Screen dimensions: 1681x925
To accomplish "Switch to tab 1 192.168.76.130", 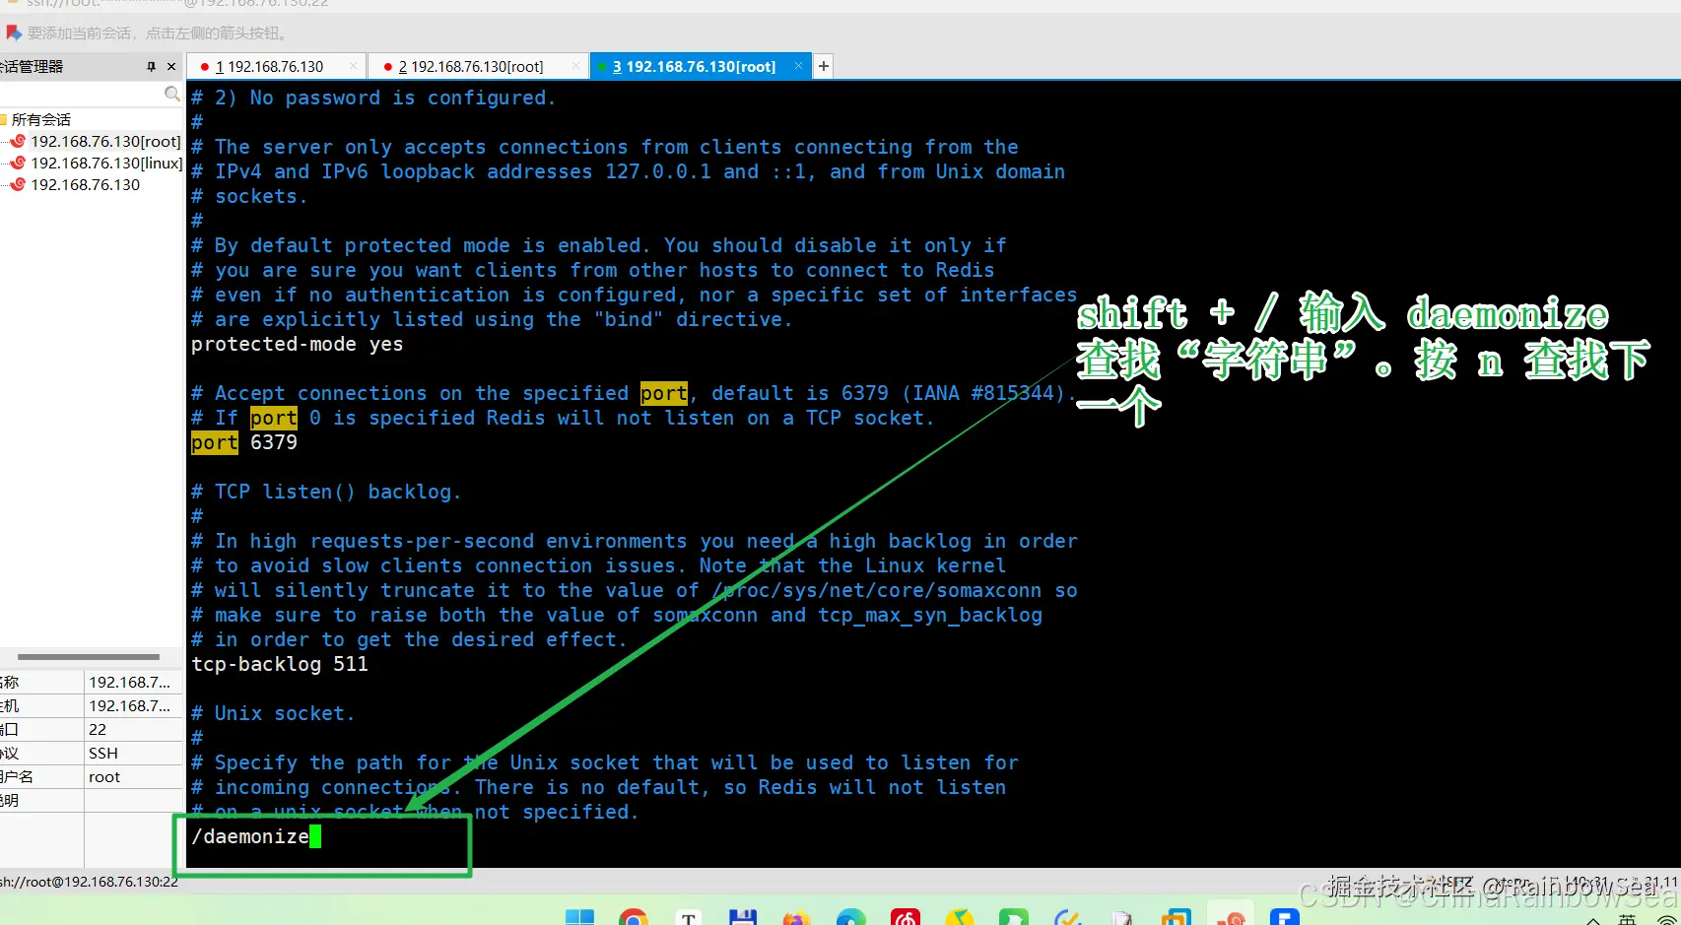I will click(269, 66).
